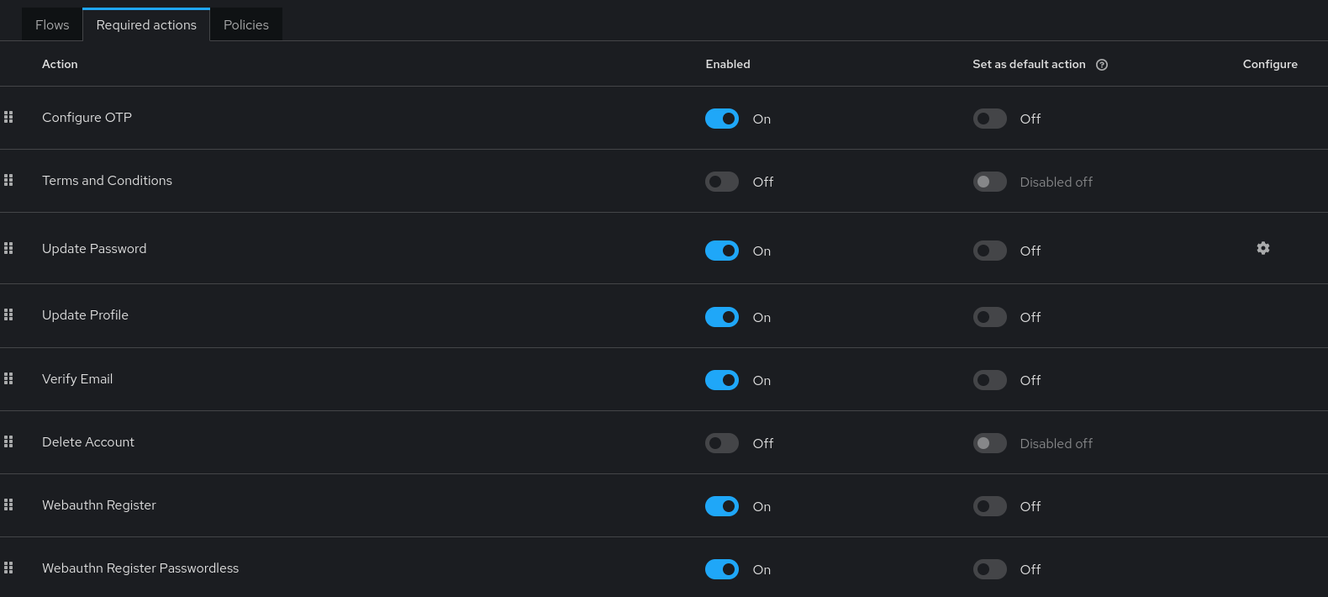The width and height of the screenshot is (1328, 597).
Task: Click the Webauthn Register Passwordless drag handle
Action: [8, 568]
